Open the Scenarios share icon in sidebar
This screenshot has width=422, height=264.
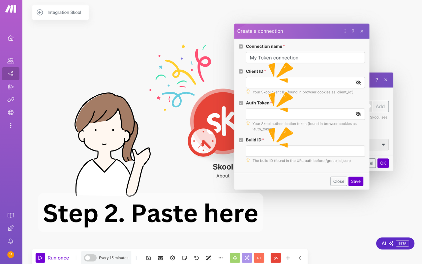[11, 74]
